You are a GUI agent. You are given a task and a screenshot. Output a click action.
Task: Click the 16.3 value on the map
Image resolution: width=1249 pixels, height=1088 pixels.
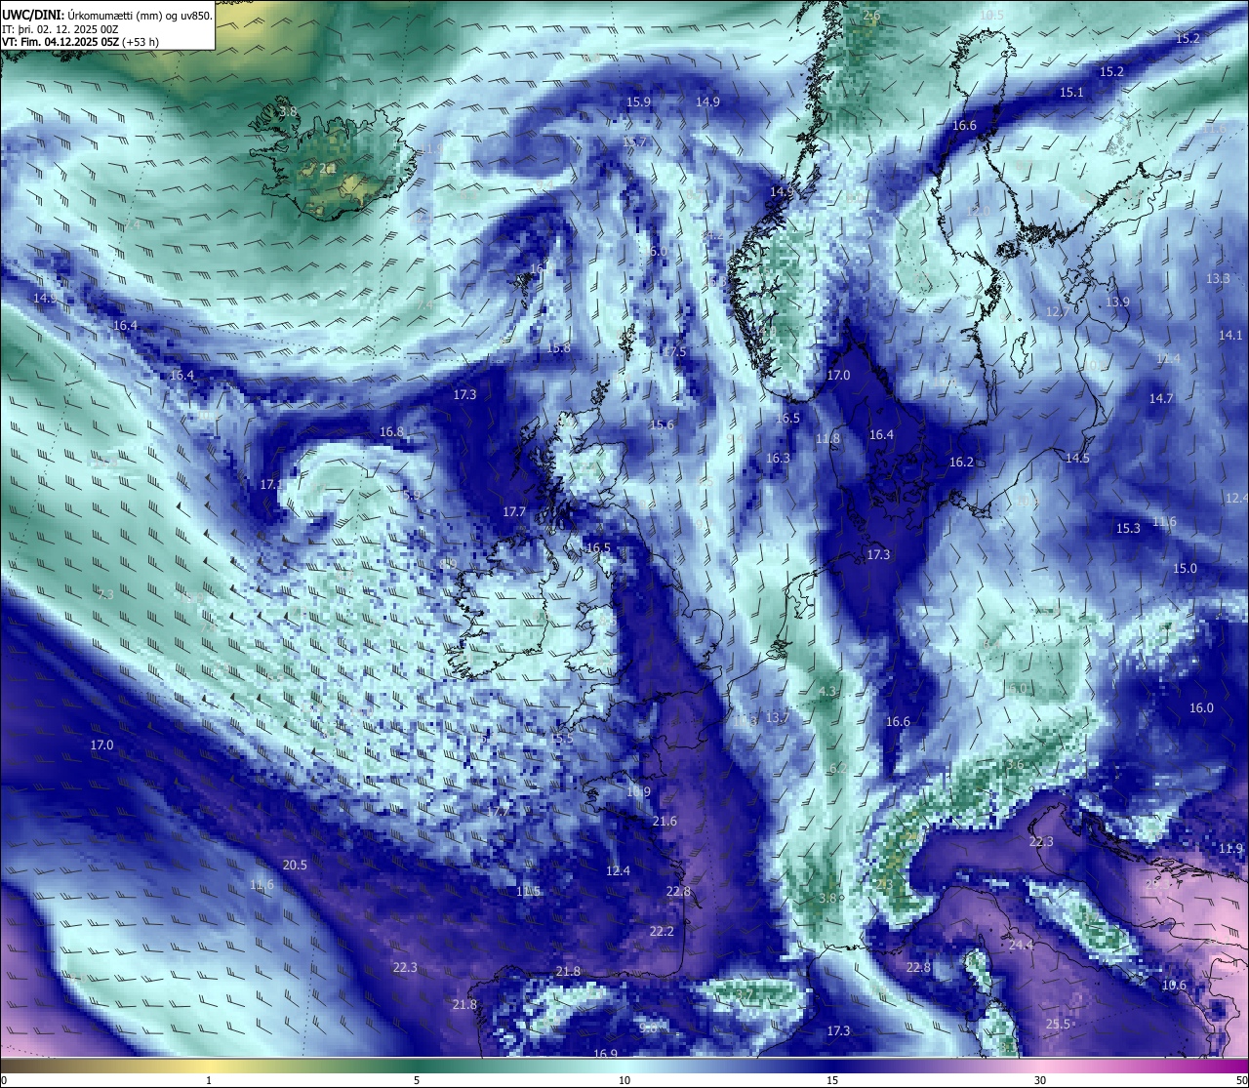click(x=778, y=458)
